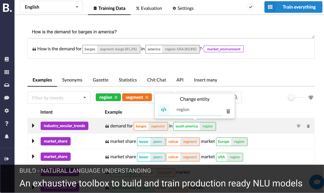Expand the market_share USA example row

tap(33, 157)
